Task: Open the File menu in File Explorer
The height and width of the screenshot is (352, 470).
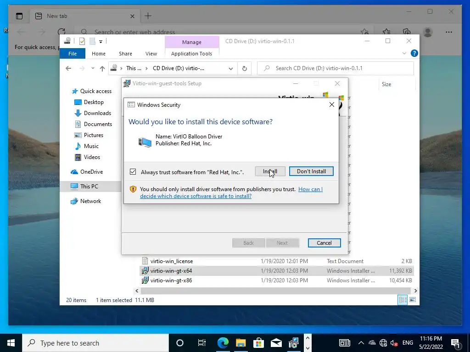Action: pyautogui.click(x=73, y=54)
